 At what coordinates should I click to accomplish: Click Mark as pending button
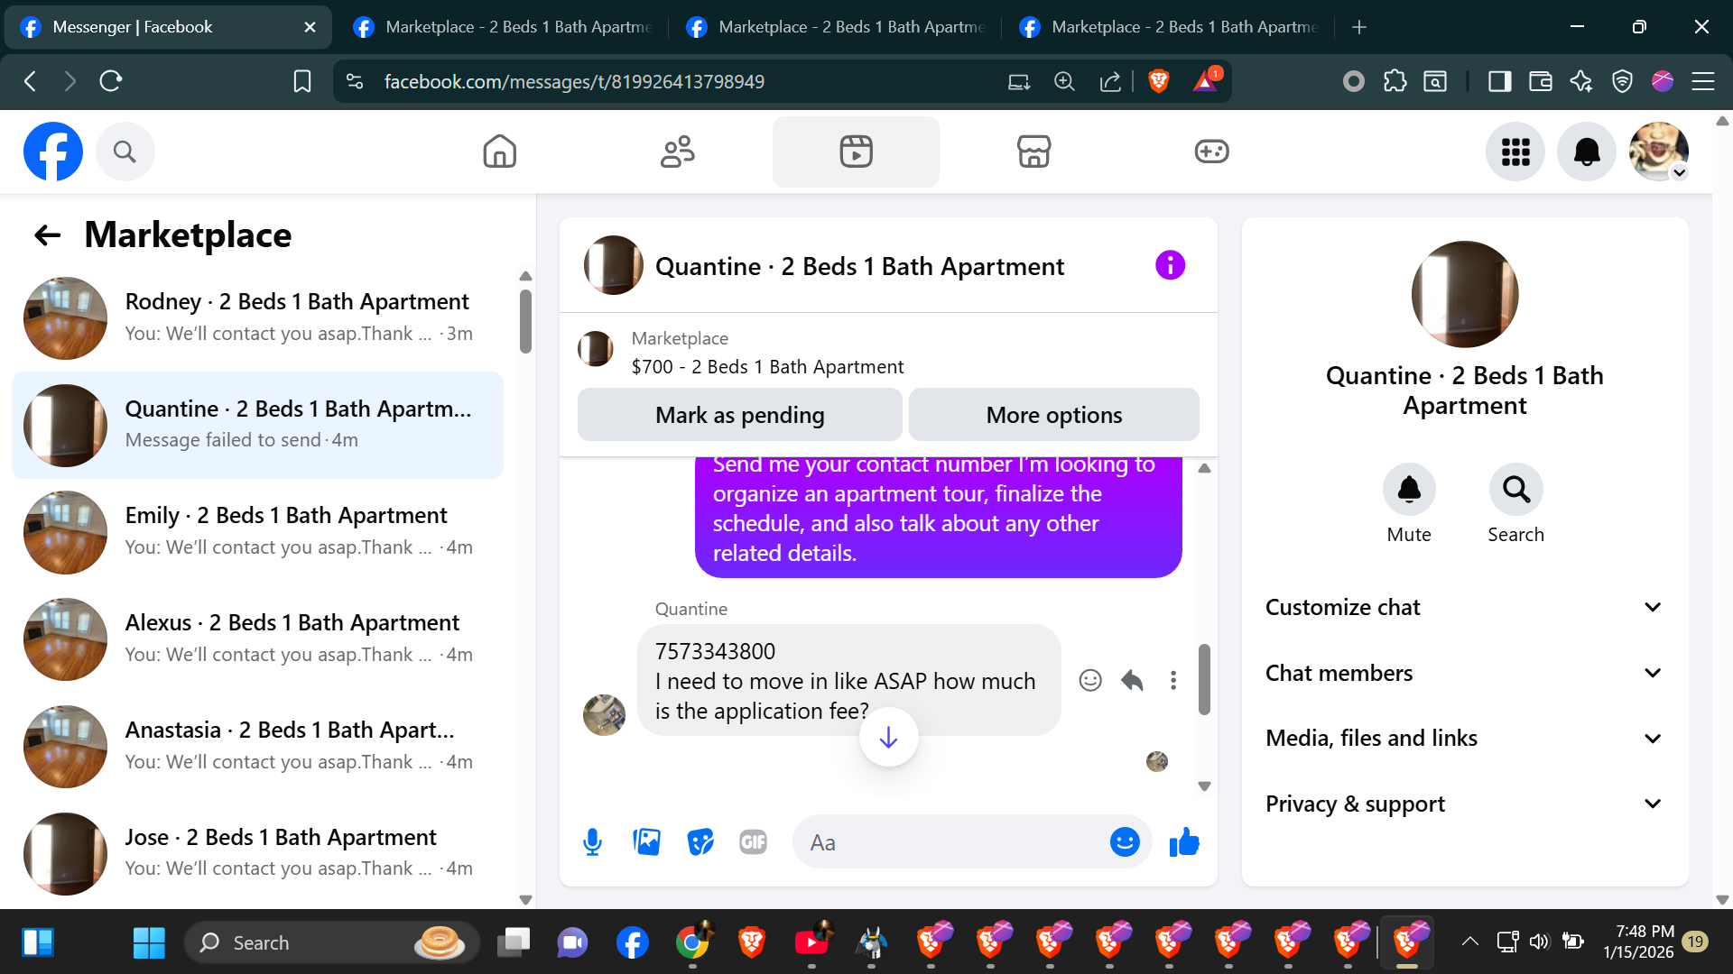click(739, 415)
